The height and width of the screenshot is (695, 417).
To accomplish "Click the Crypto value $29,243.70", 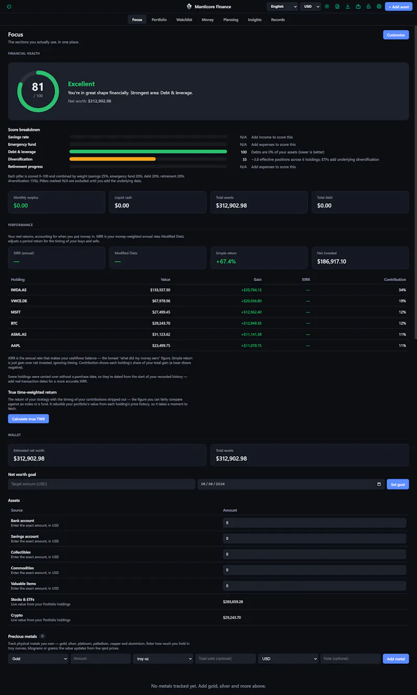I will pos(232,617).
